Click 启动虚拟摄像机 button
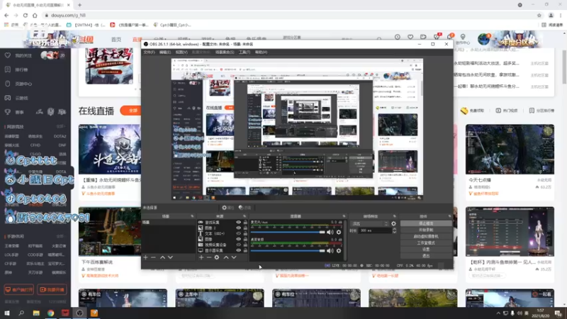567x319 pixels. 426,237
